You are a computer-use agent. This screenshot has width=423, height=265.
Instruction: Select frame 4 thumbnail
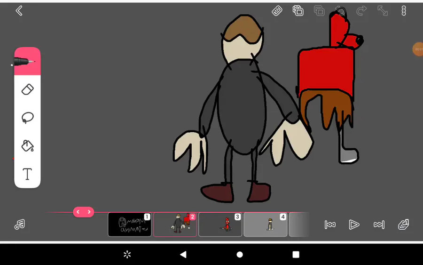coord(266,225)
